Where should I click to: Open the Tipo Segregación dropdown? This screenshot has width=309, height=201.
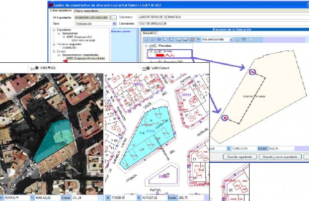[x=114, y=24]
